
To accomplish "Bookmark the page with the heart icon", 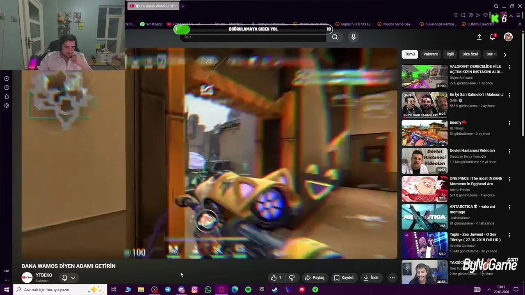I will point(485,15).
